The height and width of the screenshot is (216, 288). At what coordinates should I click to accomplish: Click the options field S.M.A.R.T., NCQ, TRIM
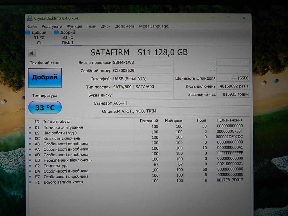coord(181,111)
